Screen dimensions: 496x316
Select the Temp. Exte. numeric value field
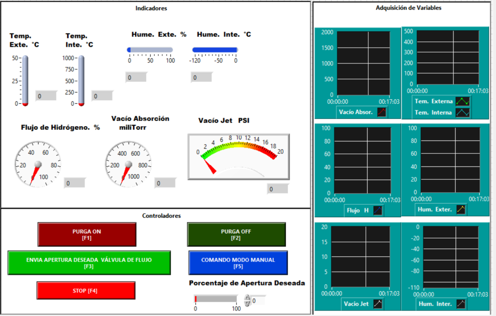point(46,96)
